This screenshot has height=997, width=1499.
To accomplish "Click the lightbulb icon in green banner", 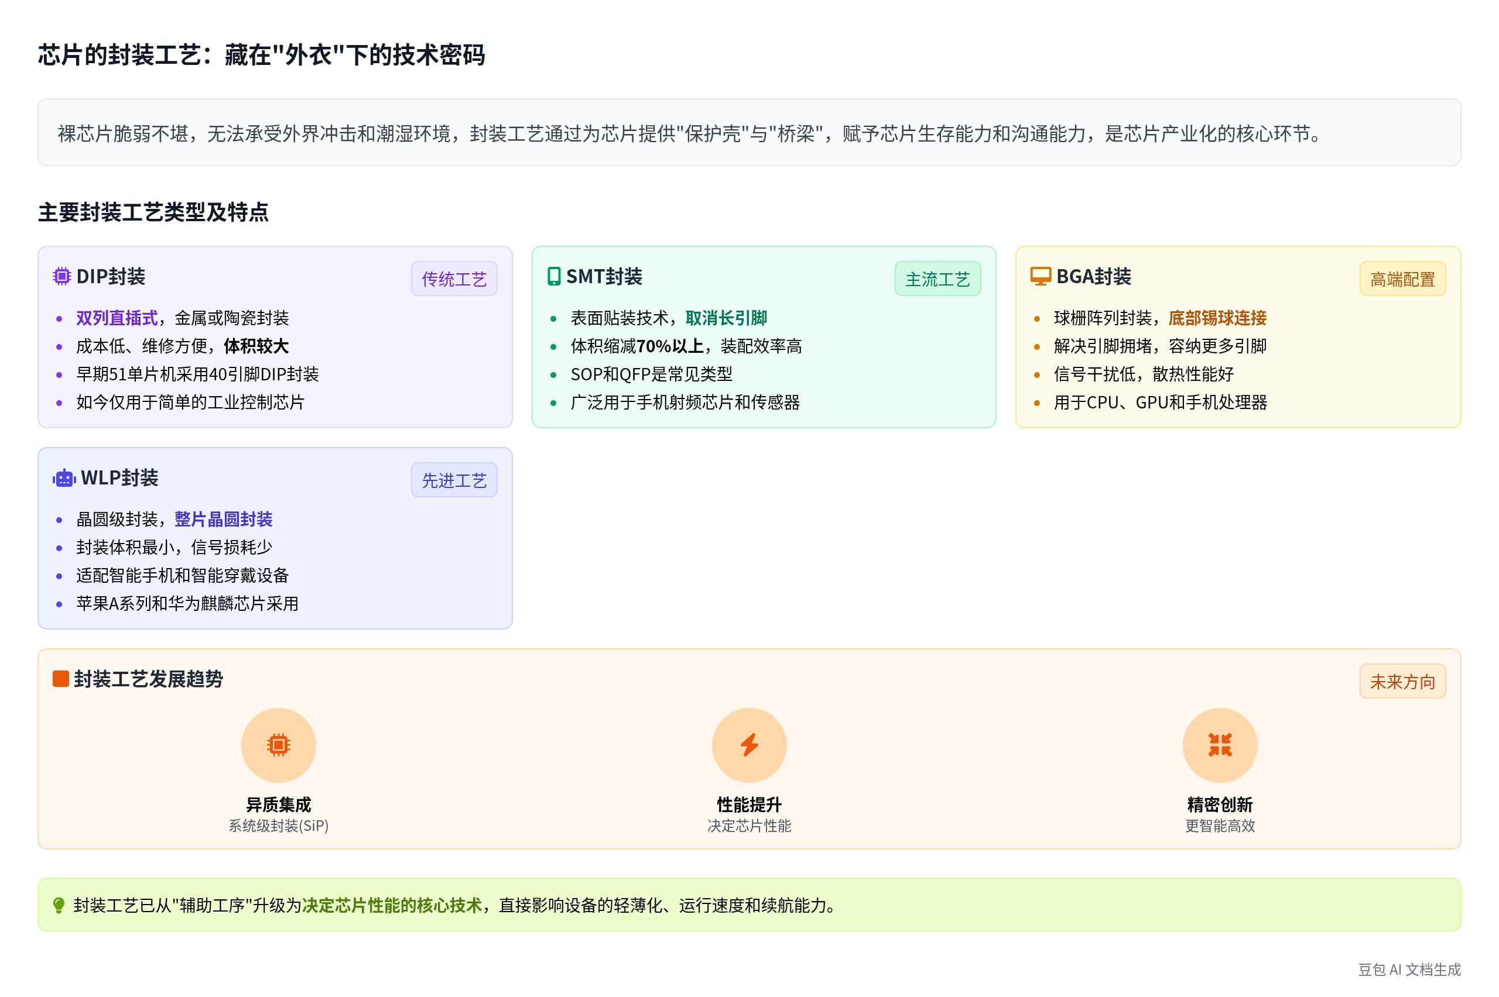I will click(x=59, y=906).
